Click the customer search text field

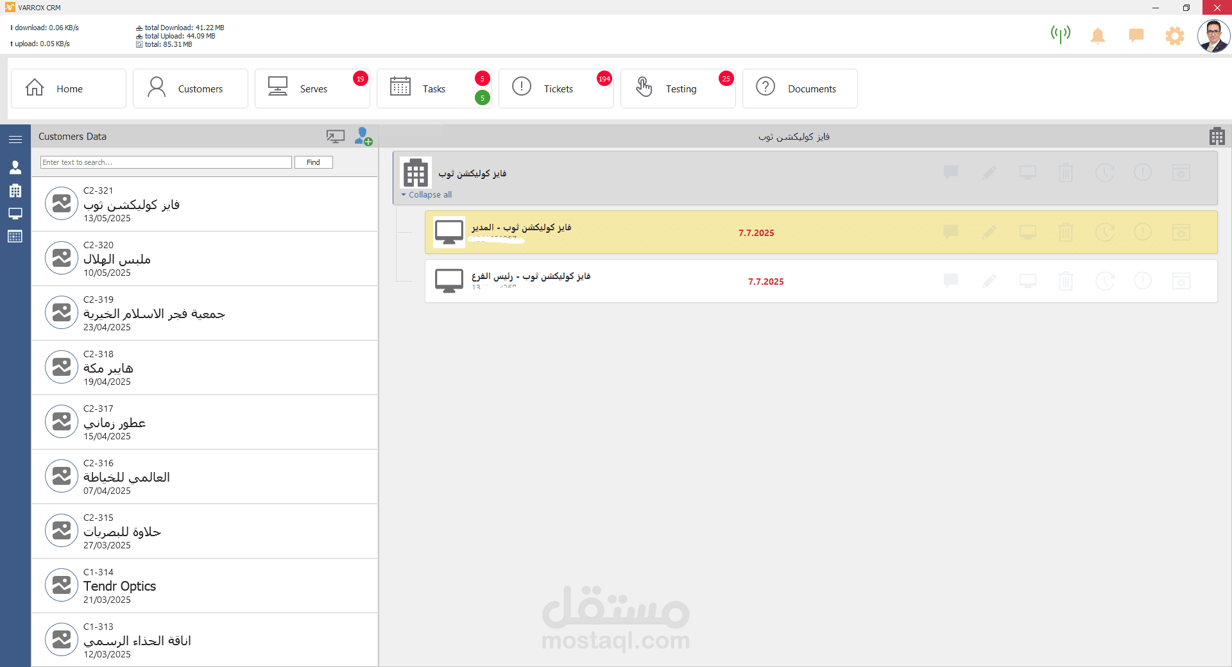166,162
